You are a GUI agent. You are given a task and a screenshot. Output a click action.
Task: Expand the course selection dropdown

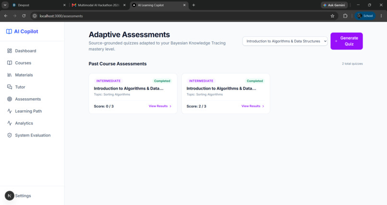point(285,41)
